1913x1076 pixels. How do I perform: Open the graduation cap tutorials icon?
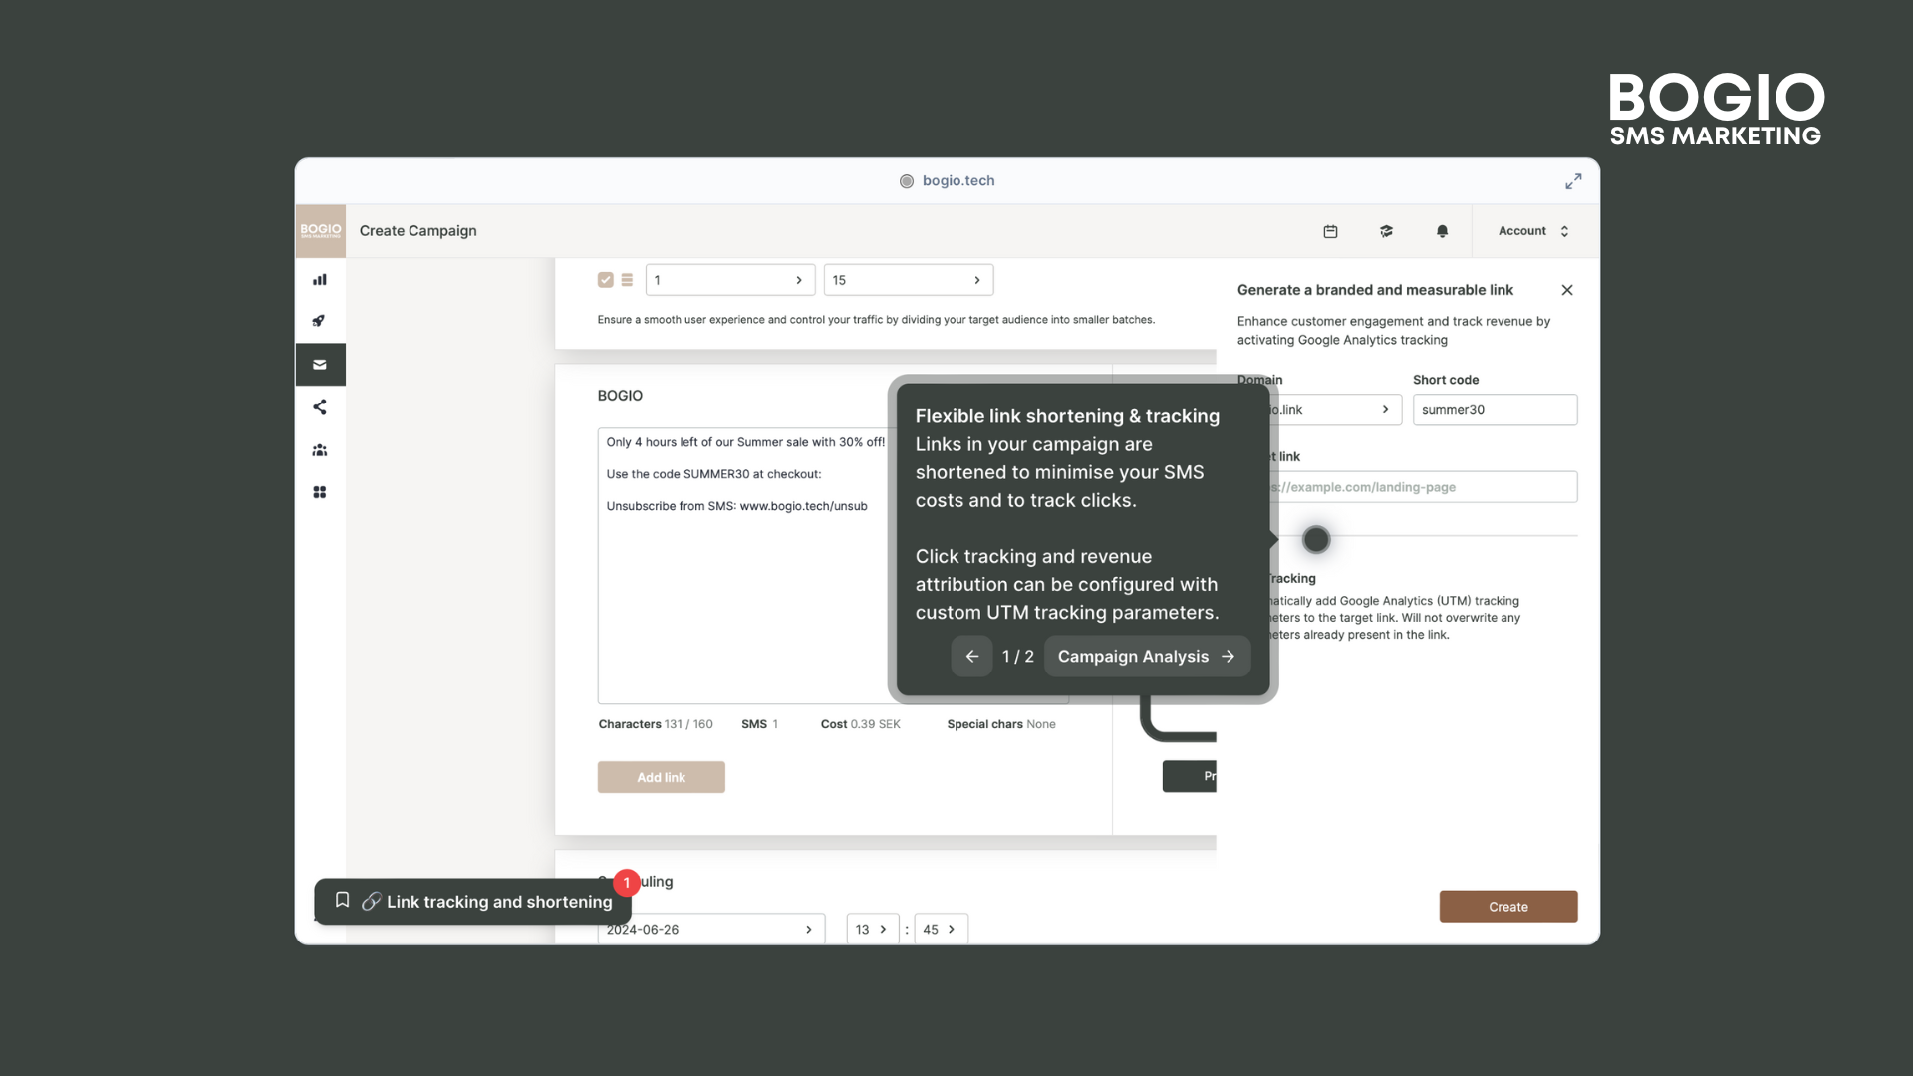pyautogui.click(x=1386, y=231)
